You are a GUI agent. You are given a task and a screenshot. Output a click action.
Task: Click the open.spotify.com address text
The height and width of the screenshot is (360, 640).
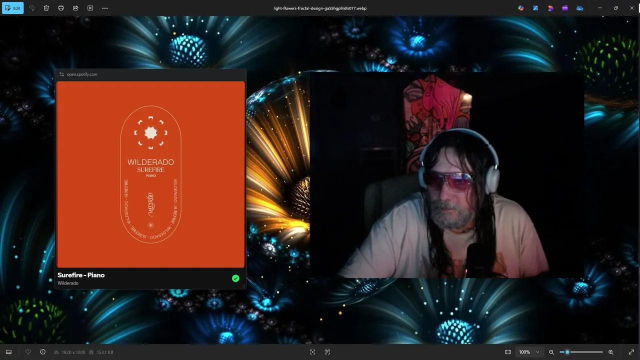coord(82,74)
